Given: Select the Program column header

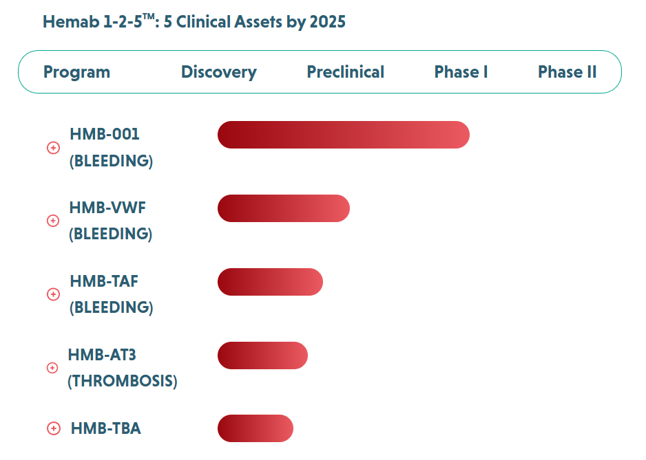Looking at the screenshot, I should 76,72.
